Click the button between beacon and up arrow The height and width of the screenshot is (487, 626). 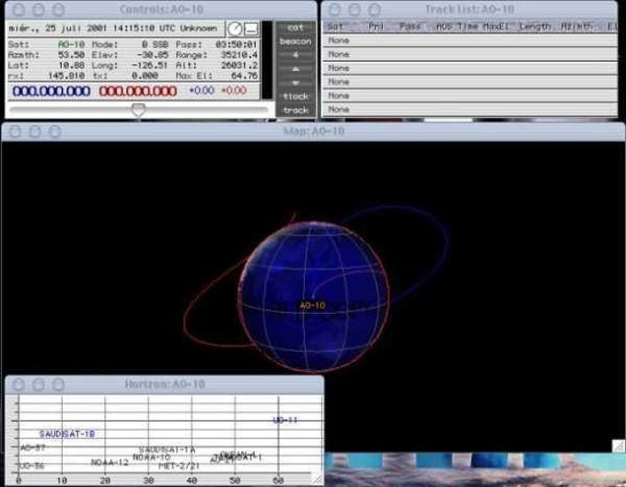click(296, 55)
